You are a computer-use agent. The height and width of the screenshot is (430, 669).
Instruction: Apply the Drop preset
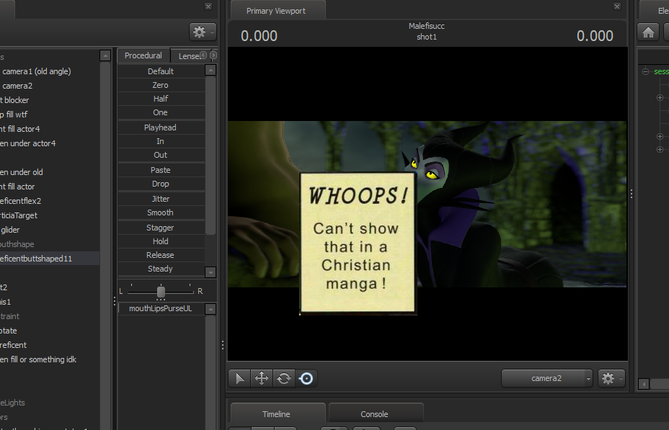click(x=161, y=184)
